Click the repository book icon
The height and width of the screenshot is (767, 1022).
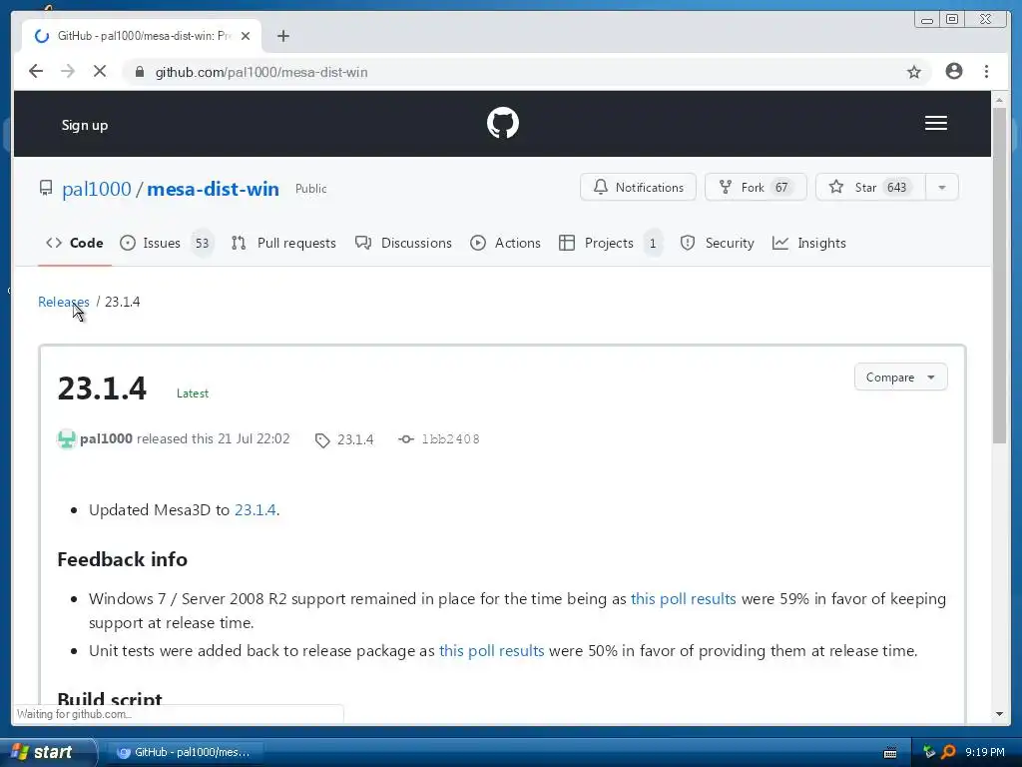[x=46, y=189]
